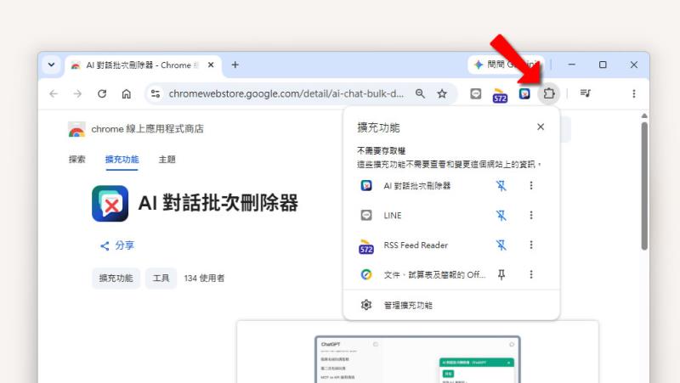
Task: Reload the current page
Action: pos(102,93)
